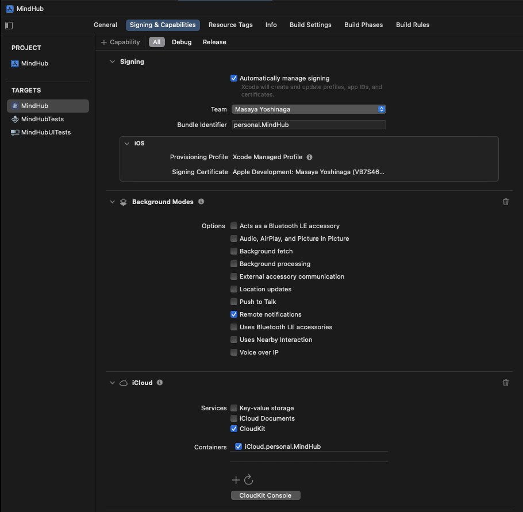This screenshot has width=523, height=512.
Task: Add a new iCloud container
Action: tap(236, 480)
